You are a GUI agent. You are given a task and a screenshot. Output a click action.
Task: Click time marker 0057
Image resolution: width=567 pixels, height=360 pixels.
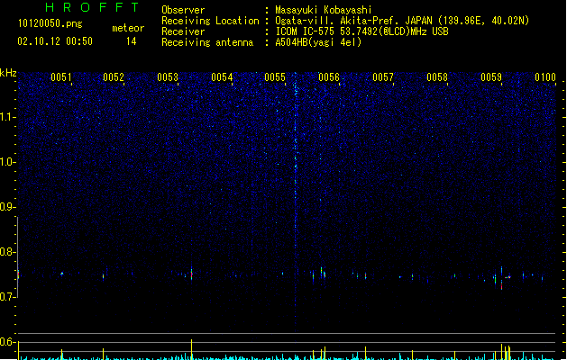pyautogui.click(x=383, y=77)
